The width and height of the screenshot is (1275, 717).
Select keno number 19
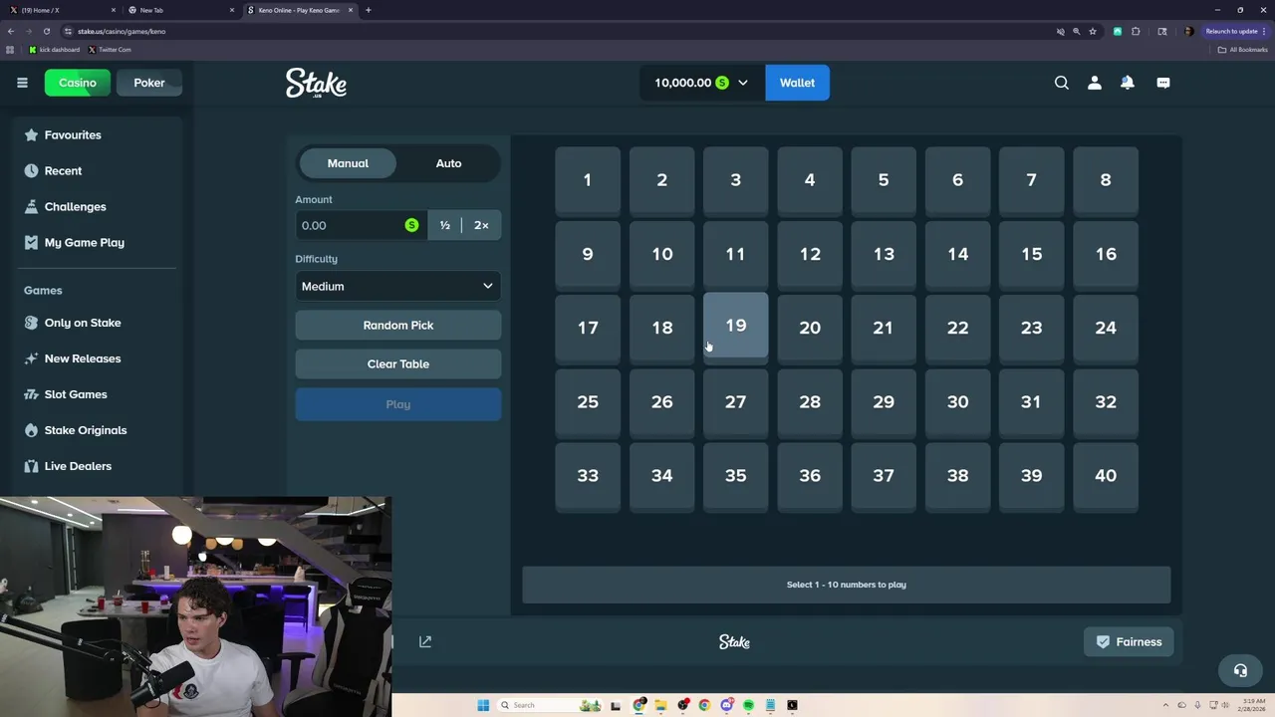coord(736,326)
